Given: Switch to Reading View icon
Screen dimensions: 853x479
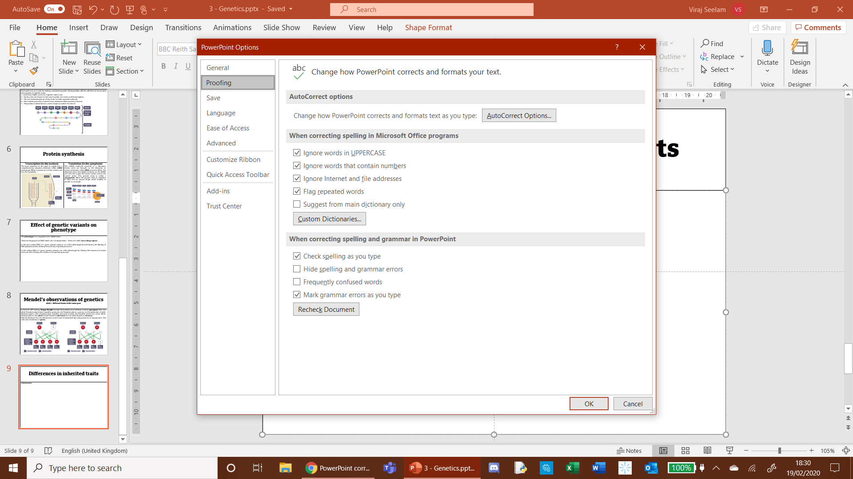Looking at the screenshot, I should click(x=707, y=451).
